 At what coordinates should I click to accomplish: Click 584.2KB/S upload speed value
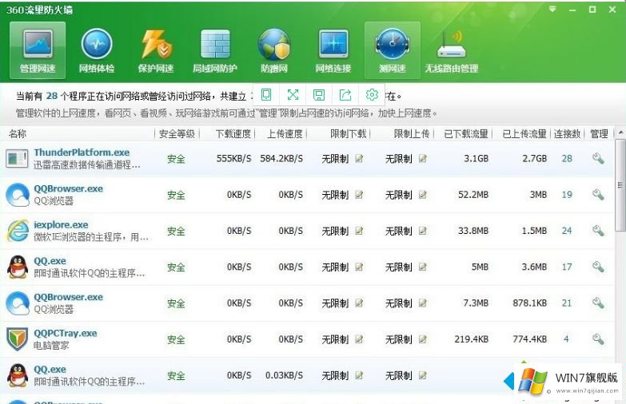click(281, 158)
